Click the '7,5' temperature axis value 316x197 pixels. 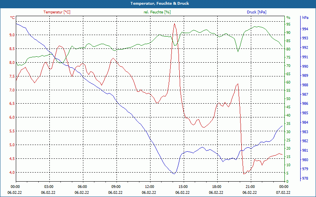tap(12, 76)
